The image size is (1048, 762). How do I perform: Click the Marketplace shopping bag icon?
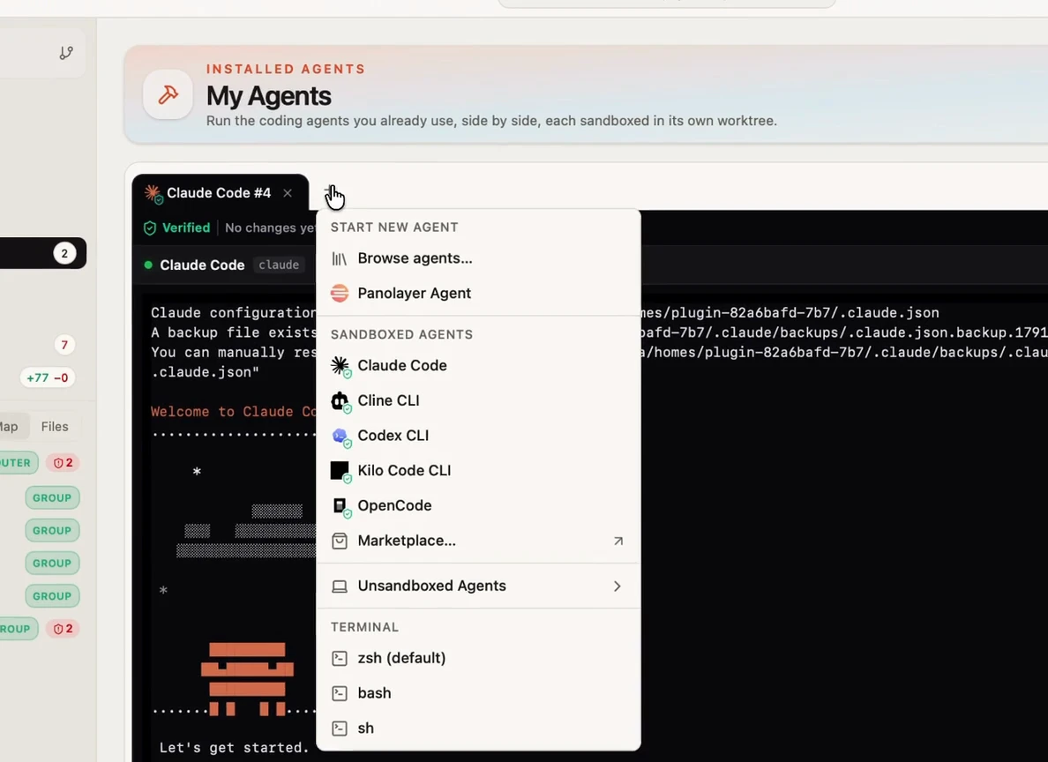(x=340, y=541)
